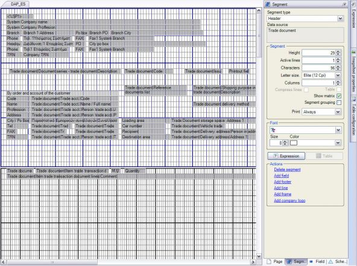This screenshot has width=357, height=266.
Task: Open the Font name dropdown
Action: click(x=338, y=130)
